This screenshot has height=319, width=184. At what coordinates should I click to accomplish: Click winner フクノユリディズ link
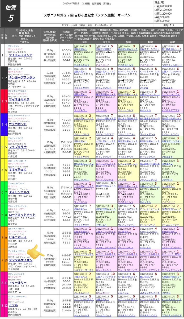pyautogui.click(x=148, y=179)
